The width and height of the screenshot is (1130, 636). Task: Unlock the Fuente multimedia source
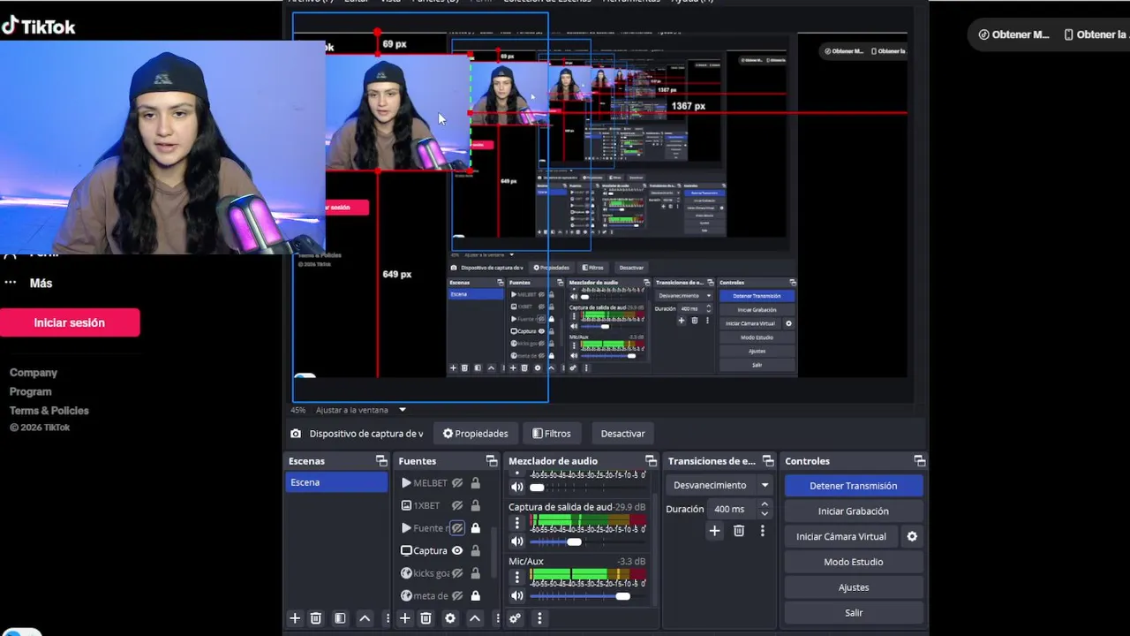[475, 528]
